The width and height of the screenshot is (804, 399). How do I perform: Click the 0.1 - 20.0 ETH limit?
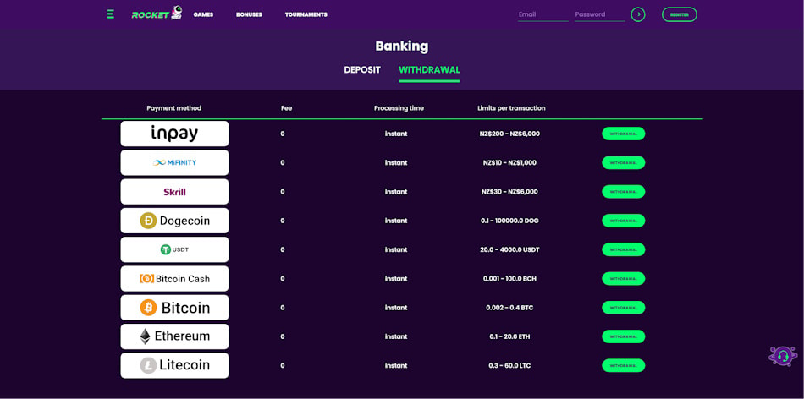(x=511, y=336)
